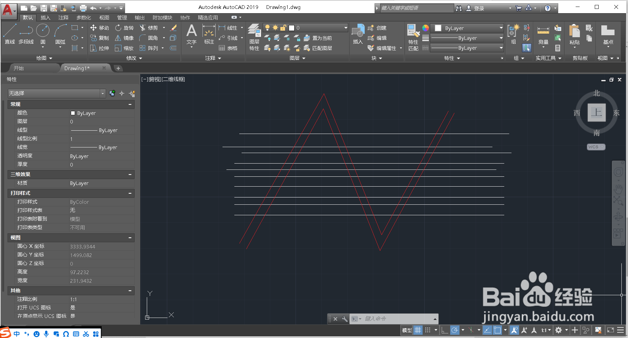Viewport: 628px width, 338px height.
Task: Click the Rotate (旋转) tool
Action: pos(124,28)
